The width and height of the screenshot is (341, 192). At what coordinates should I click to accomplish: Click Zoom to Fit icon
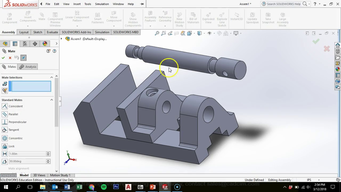coord(157,33)
